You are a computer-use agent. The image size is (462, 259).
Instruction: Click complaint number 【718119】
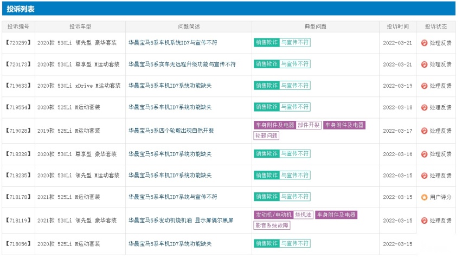18,221
